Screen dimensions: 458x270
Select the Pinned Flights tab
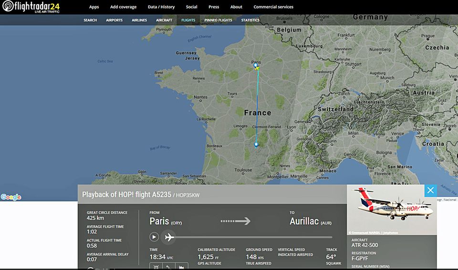pos(218,20)
